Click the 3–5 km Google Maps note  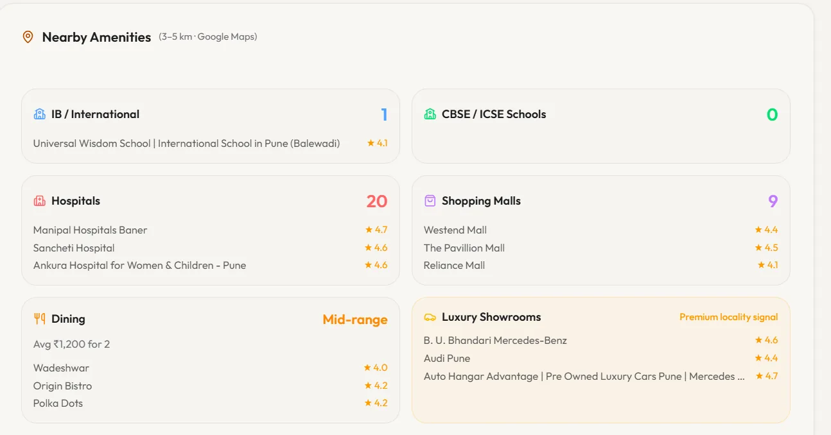(x=208, y=37)
